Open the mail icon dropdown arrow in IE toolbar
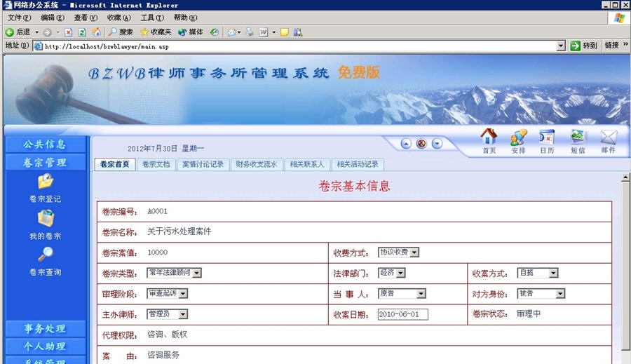 239,32
